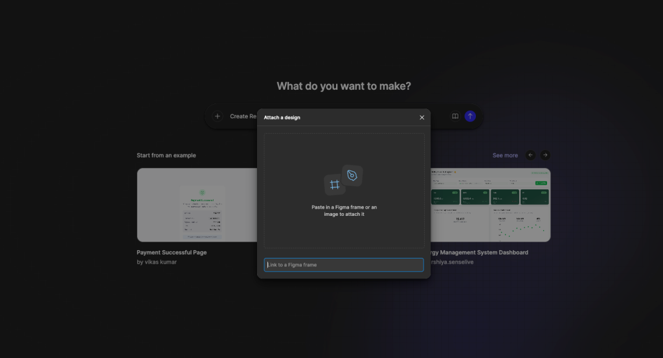Viewport: 663px width, 358px height.
Task: Focus the Link to a Figma frame field
Action: tap(344, 265)
